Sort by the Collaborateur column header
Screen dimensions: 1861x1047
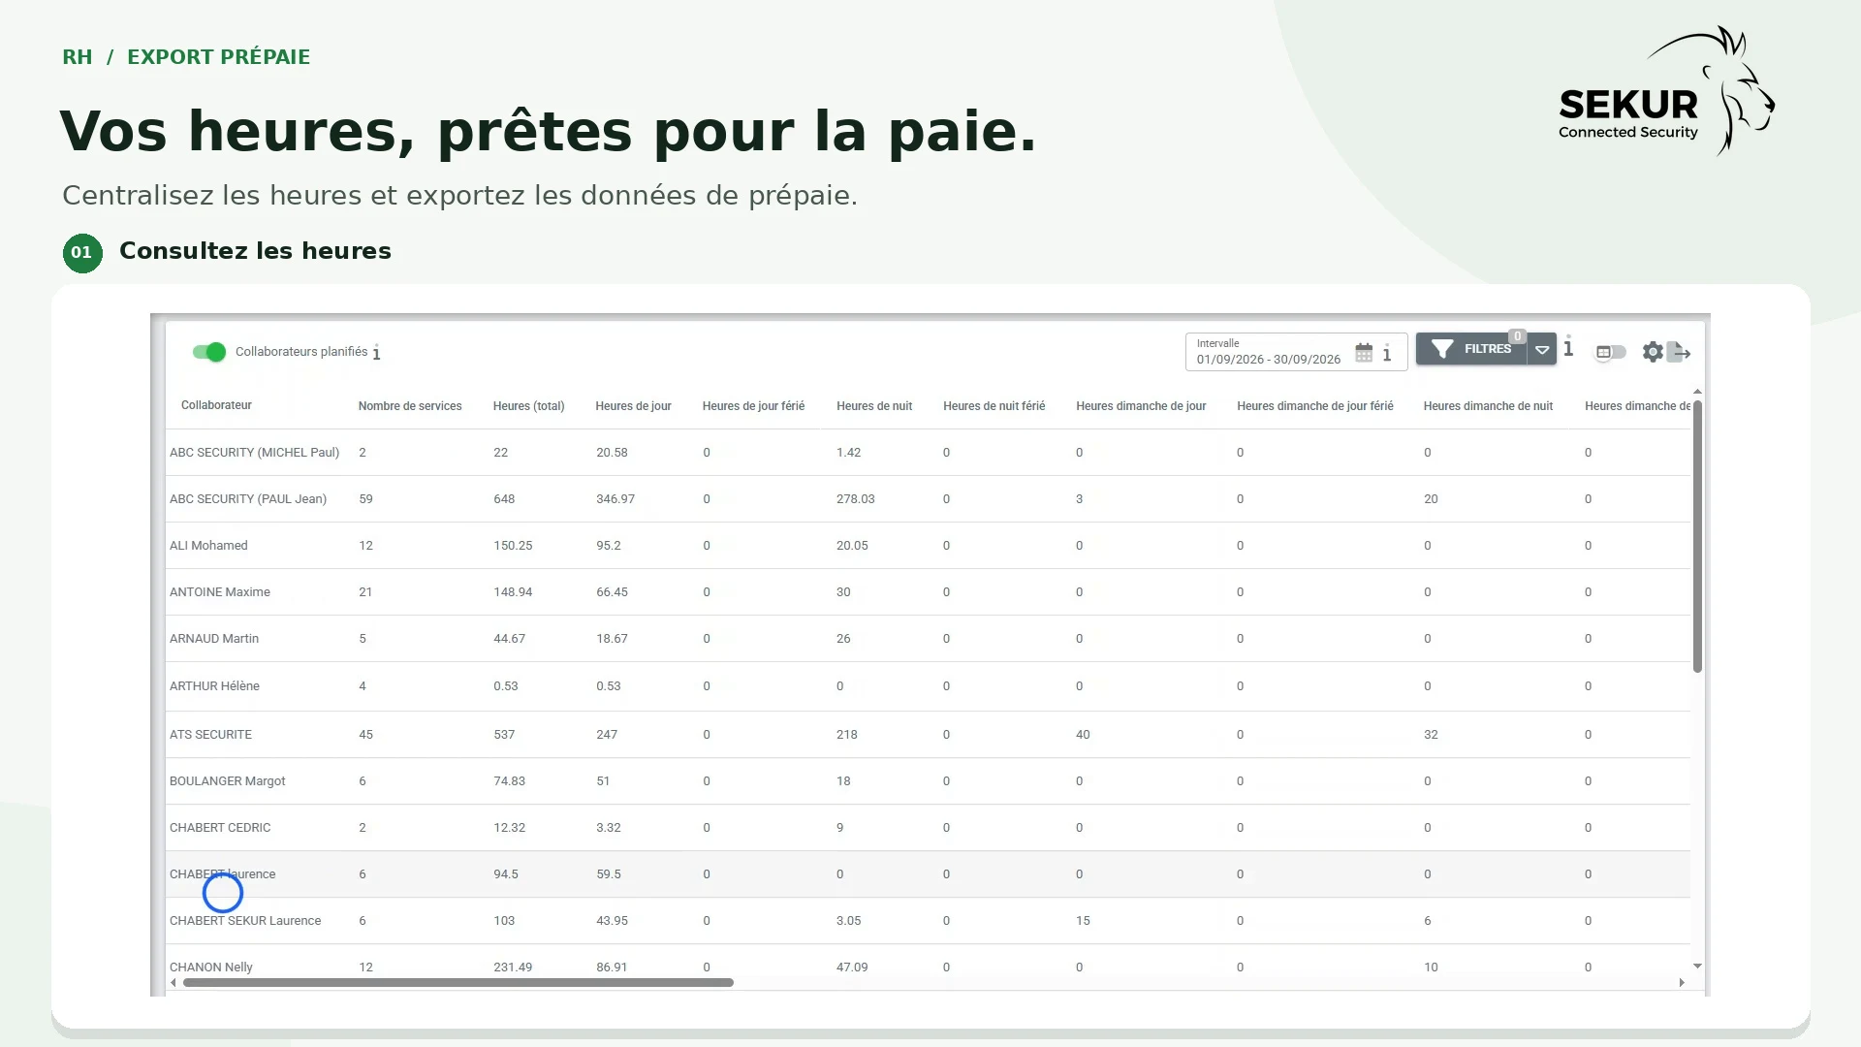click(x=216, y=405)
